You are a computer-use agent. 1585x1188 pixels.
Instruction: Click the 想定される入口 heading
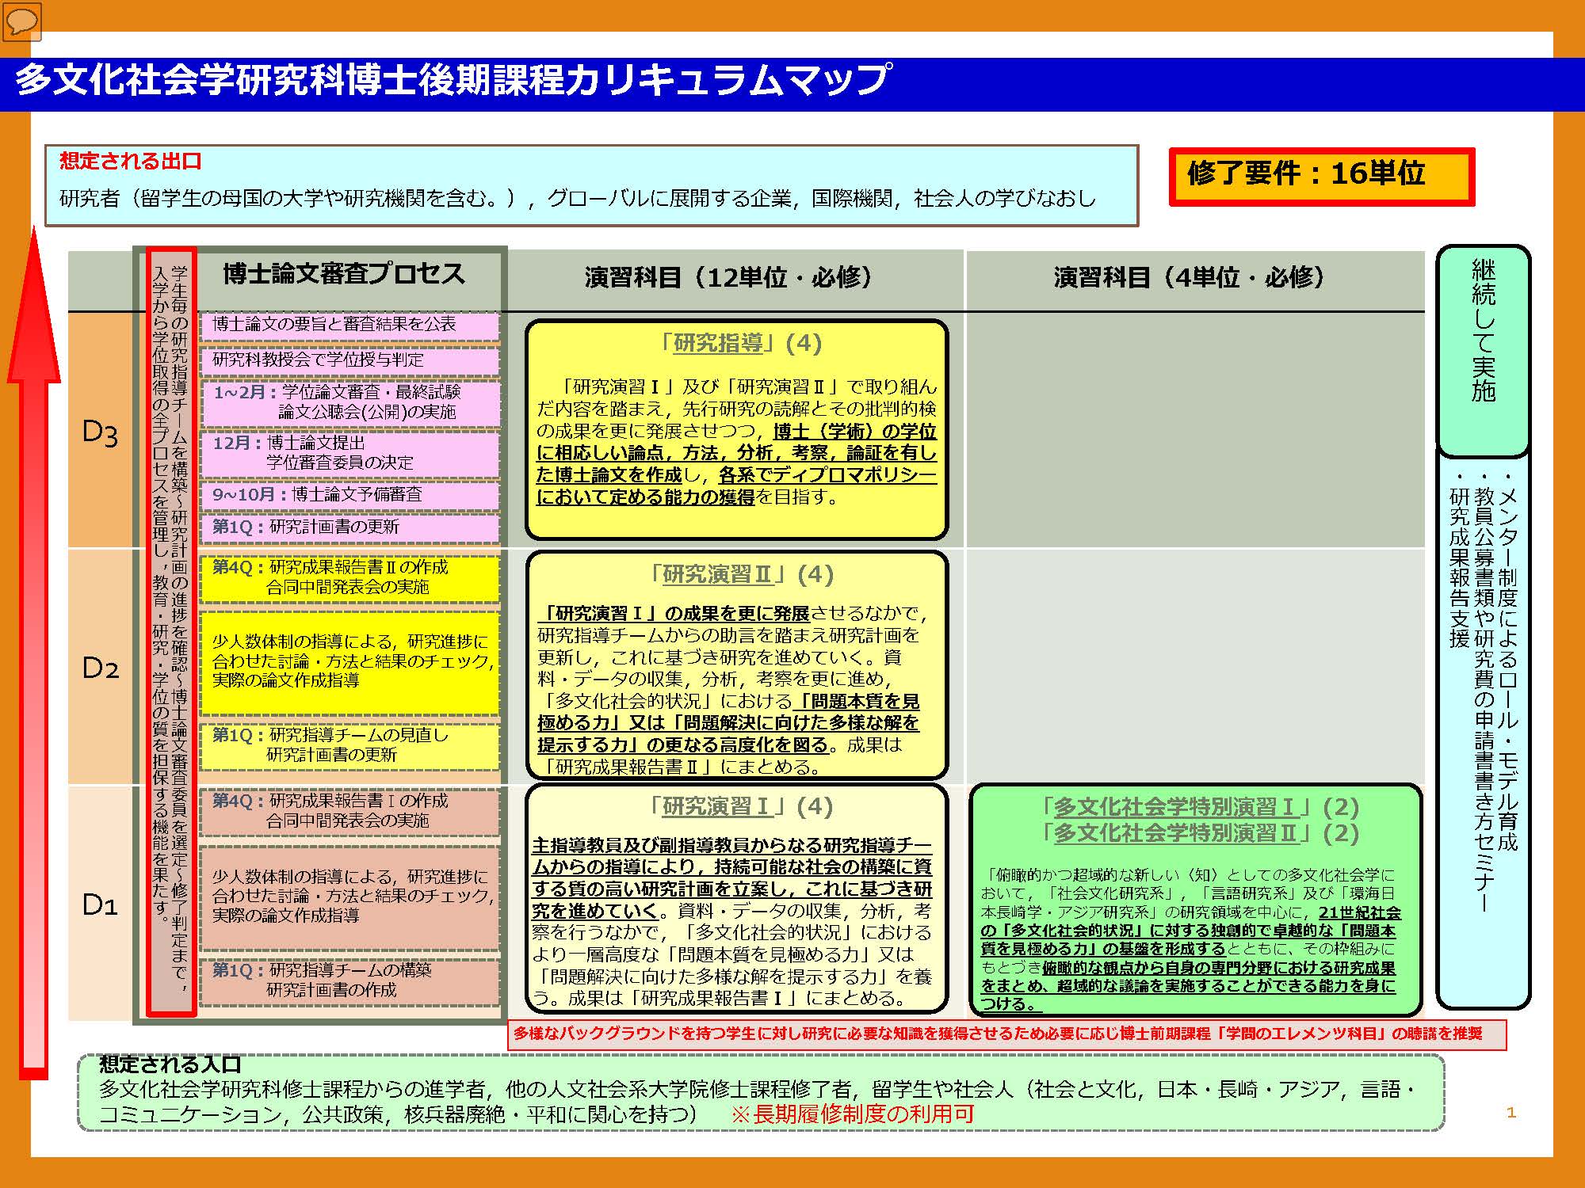tap(170, 1064)
